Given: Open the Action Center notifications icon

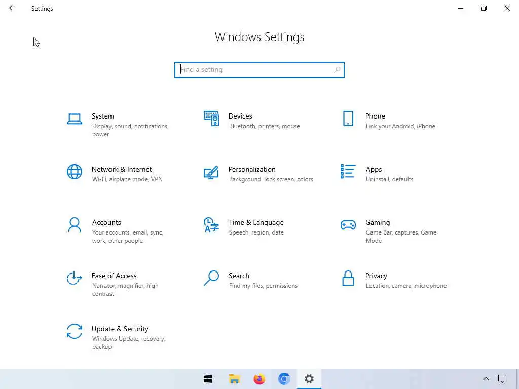Looking at the screenshot, I should click(x=502, y=379).
